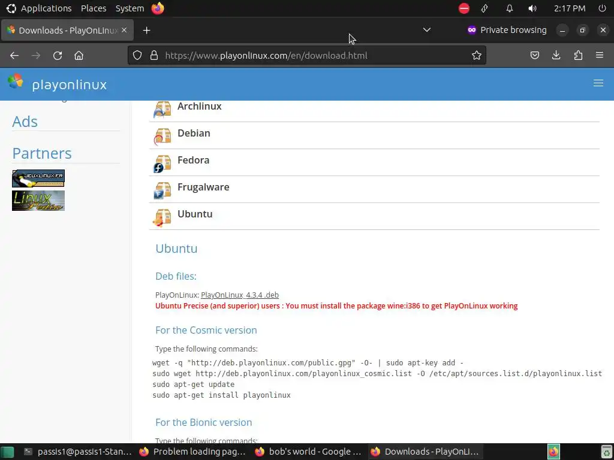
Task: Open the Places menu
Action: pyautogui.click(x=94, y=8)
